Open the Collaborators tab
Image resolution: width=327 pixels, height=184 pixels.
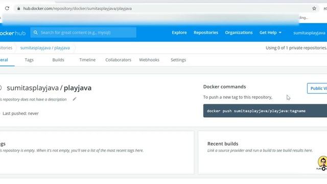[x=118, y=60]
